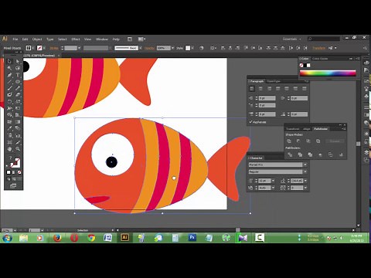Select the Ellipse shape tool
371x278 pixels.
[x=18, y=82]
